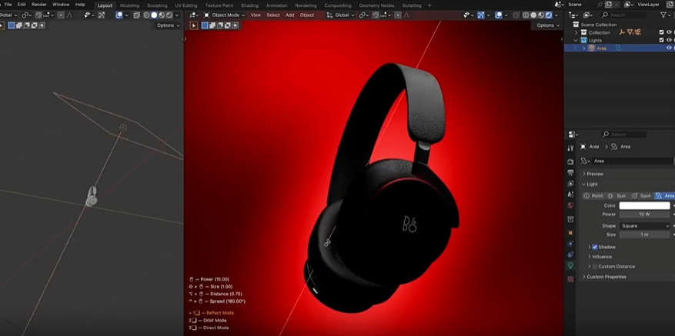Expand the Preview panel
The width and height of the screenshot is (675, 336).
coord(594,174)
